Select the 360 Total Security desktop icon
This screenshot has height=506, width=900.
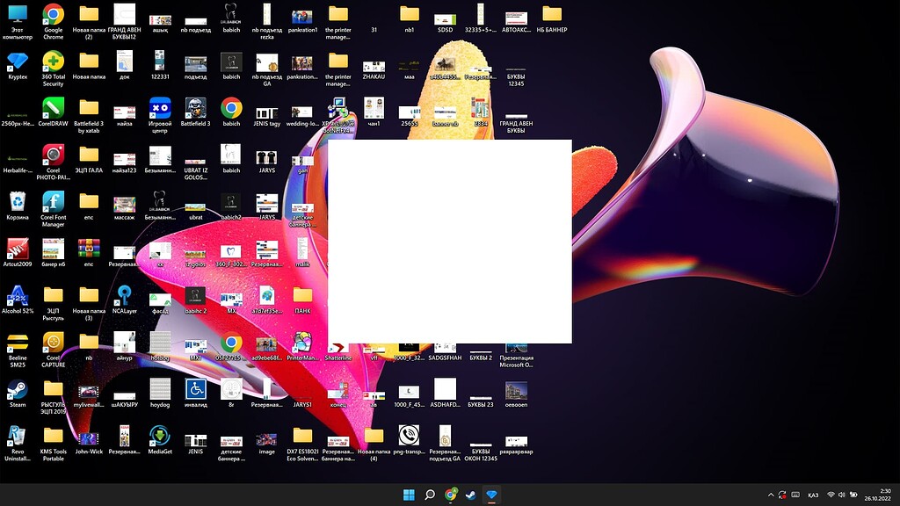click(x=54, y=61)
